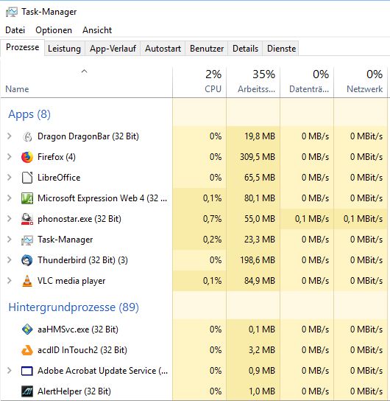The image size is (390, 401).
Task: Click the Task-Manager title bar icon
Action: [x=12, y=12]
